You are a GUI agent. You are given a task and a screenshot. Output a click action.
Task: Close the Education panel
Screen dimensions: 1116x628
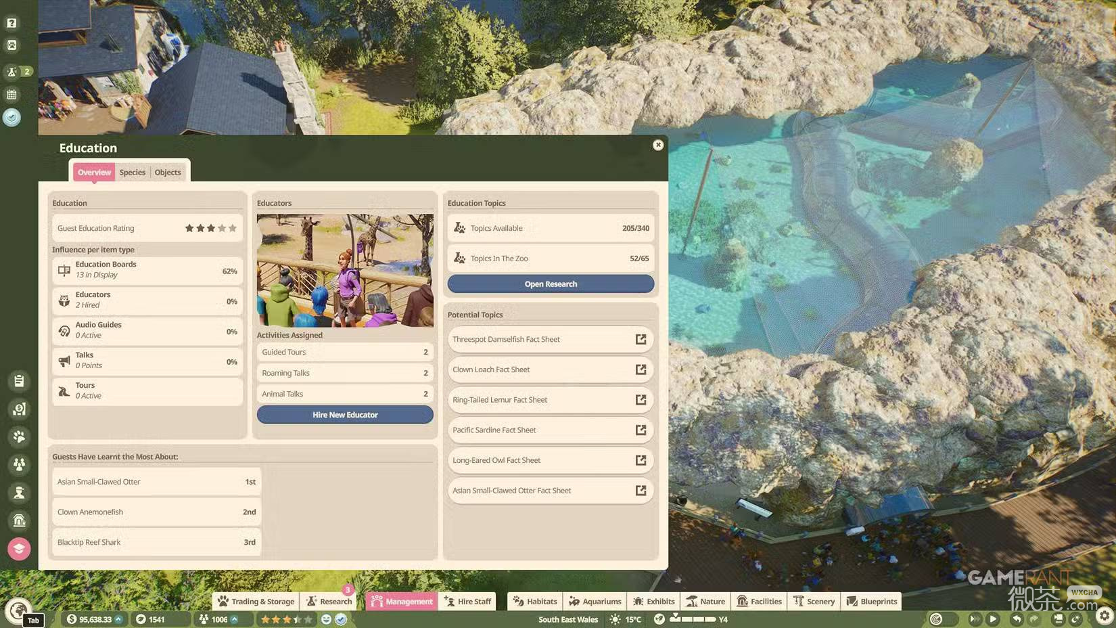pos(658,145)
